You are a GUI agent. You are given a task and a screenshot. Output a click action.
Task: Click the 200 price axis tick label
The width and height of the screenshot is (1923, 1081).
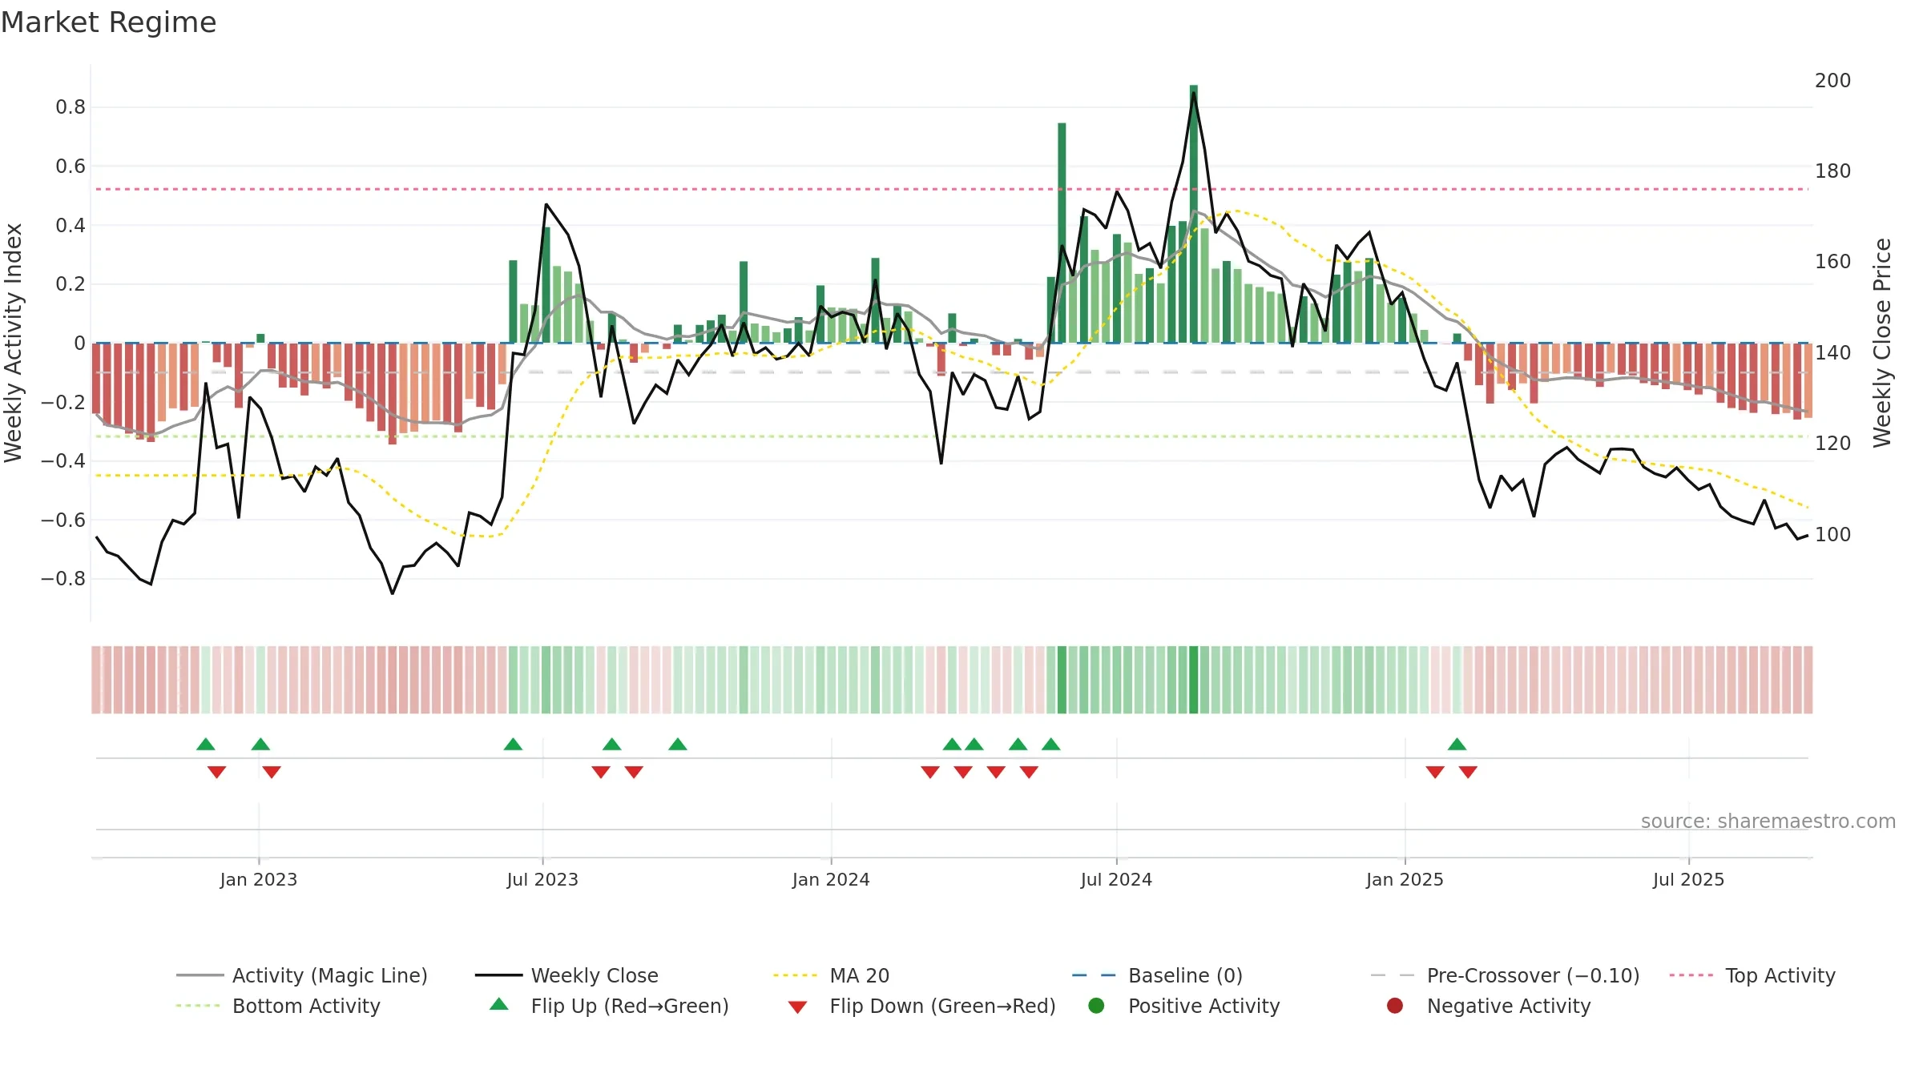pyautogui.click(x=1833, y=80)
